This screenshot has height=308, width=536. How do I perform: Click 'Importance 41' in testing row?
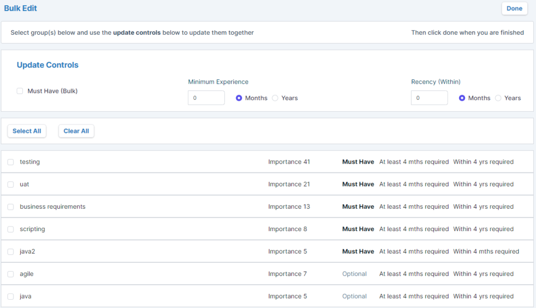[289, 162]
